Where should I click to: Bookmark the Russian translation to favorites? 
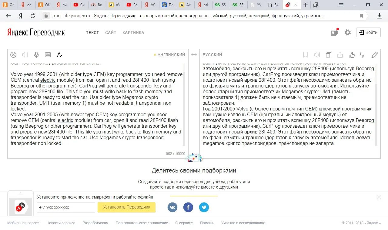306,55
